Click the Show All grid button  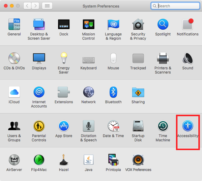click(47, 6)
